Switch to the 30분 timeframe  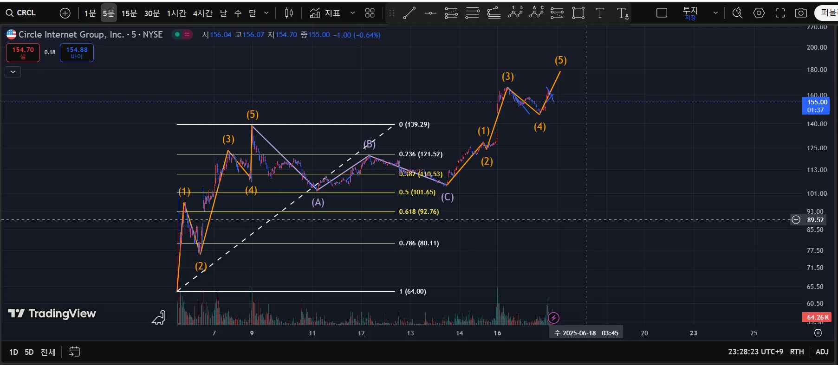pos(152,13)
